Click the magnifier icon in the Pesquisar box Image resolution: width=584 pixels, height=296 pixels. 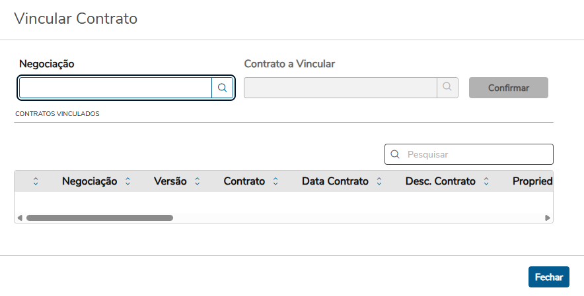click(395, 154)
